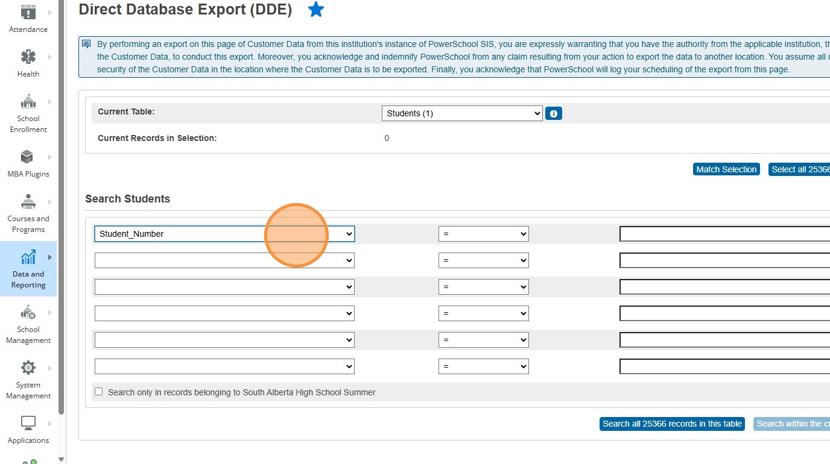The height and width of the screenshot is (464, 830).
Task: Click the first search value text field
Action: point(724,234)
